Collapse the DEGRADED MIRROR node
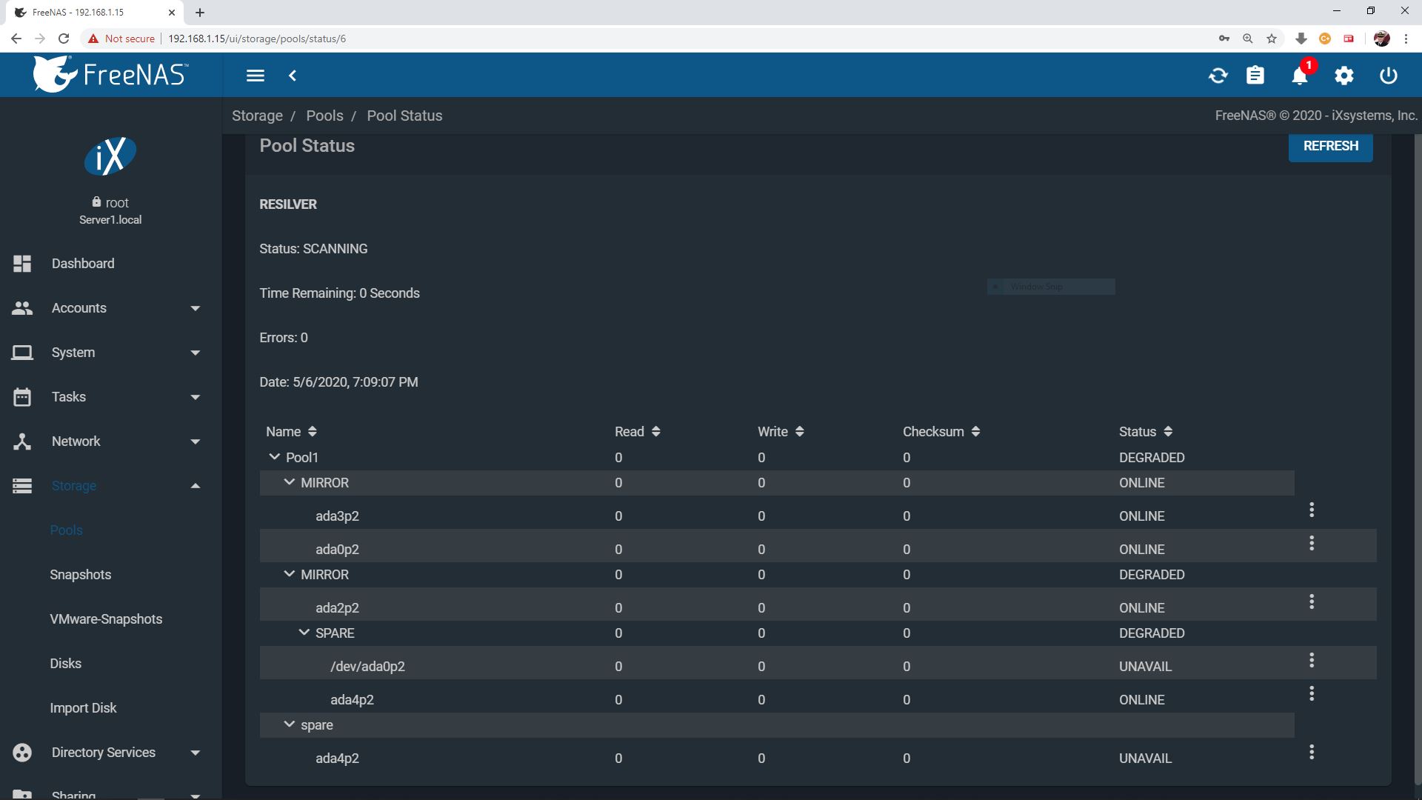 290,574
